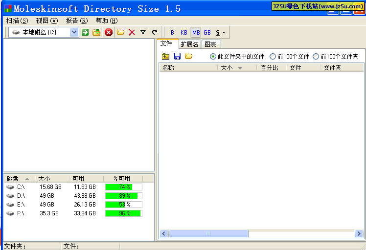Click the application icon in title bar
Screen dimensions: 366x250
coord(8,9)
